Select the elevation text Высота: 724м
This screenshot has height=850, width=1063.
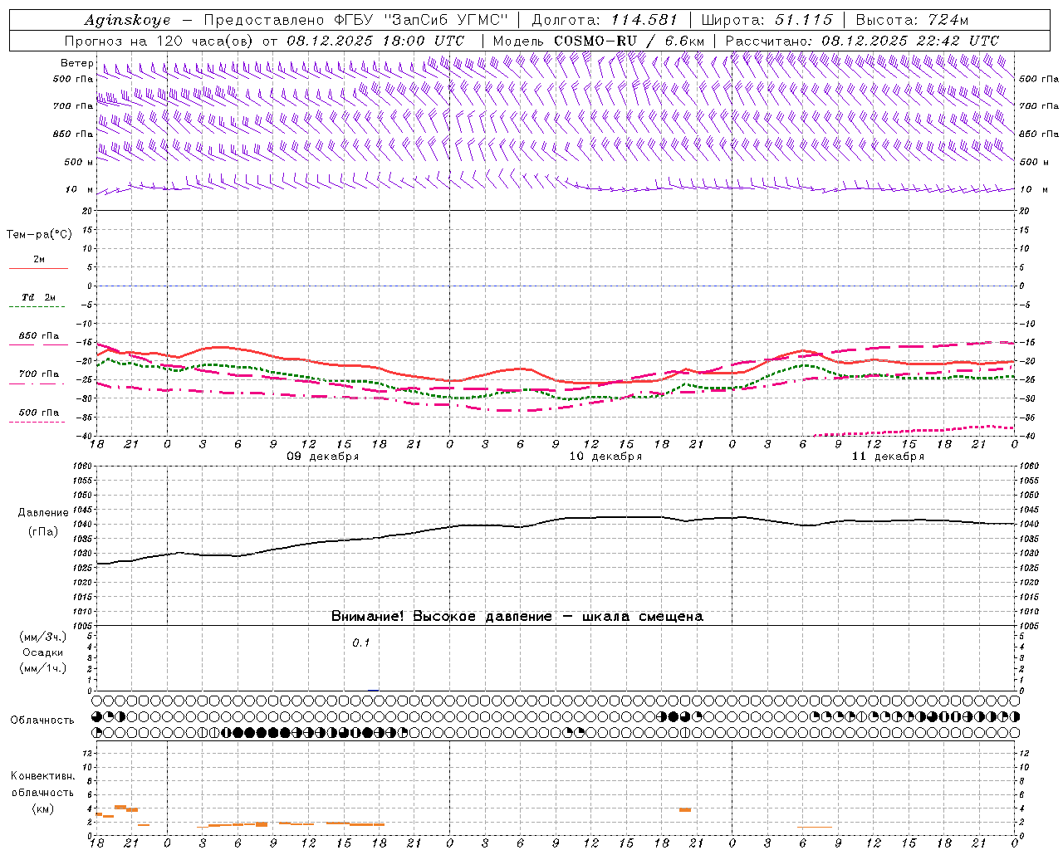click(912, 20)
